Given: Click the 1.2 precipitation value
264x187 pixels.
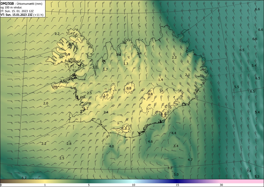Looking at the screenshot, I should click(86, 108).
